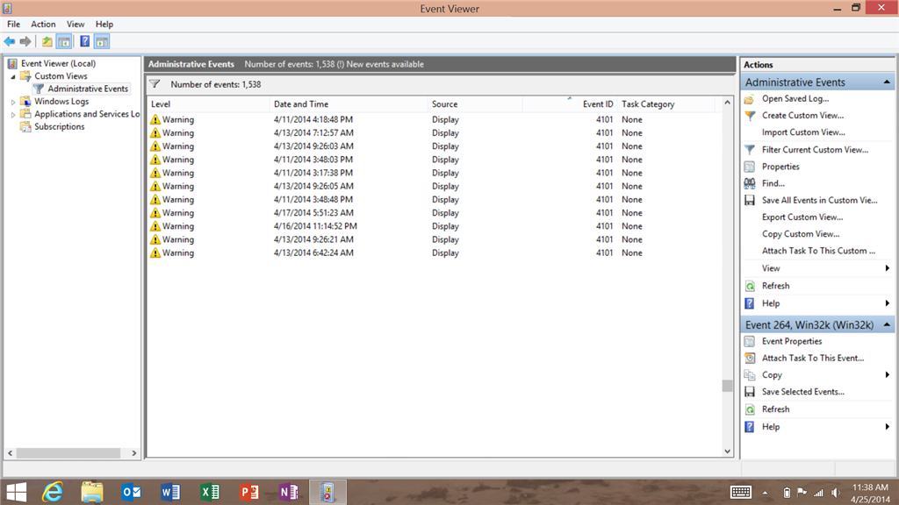Screen dimensions: 899x505
Task: Collapse the Administrative Events actions section
Action: (887, 82)
